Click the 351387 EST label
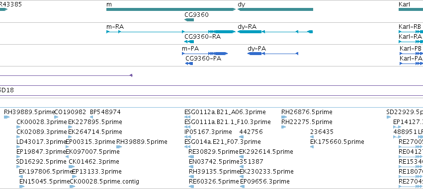Viewport: 423px width, 189px height. [252, 162]
